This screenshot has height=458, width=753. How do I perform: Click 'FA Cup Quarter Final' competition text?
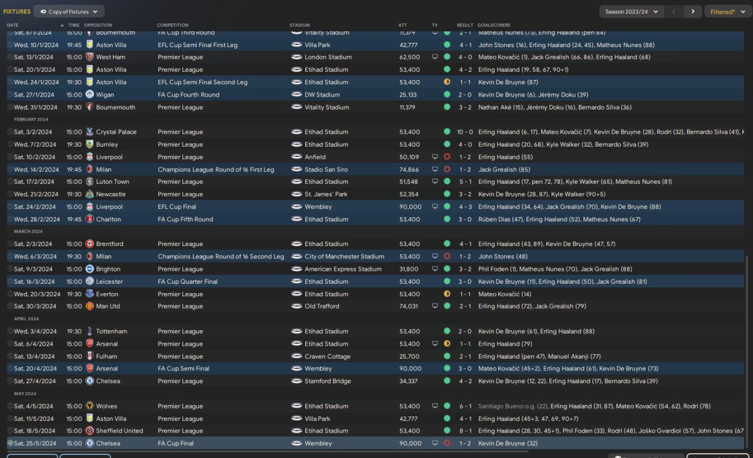(x=188, y=281)
